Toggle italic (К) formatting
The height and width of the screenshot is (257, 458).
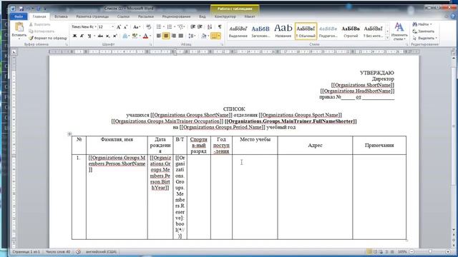(82, 36)
